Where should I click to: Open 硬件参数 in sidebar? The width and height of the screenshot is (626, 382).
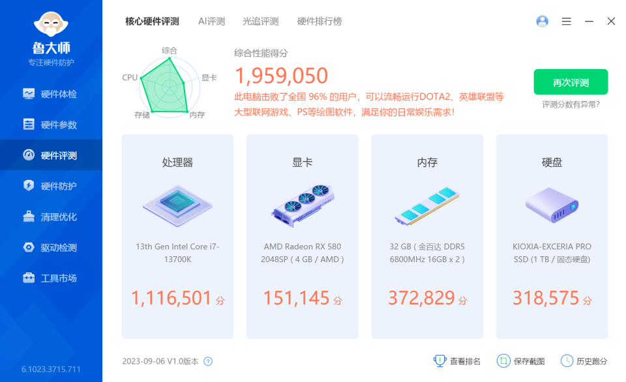51,125
